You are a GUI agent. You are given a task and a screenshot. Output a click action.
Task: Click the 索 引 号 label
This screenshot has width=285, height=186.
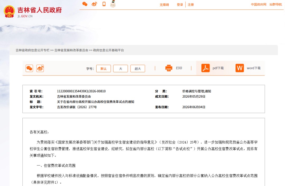[x=36, y=91]
